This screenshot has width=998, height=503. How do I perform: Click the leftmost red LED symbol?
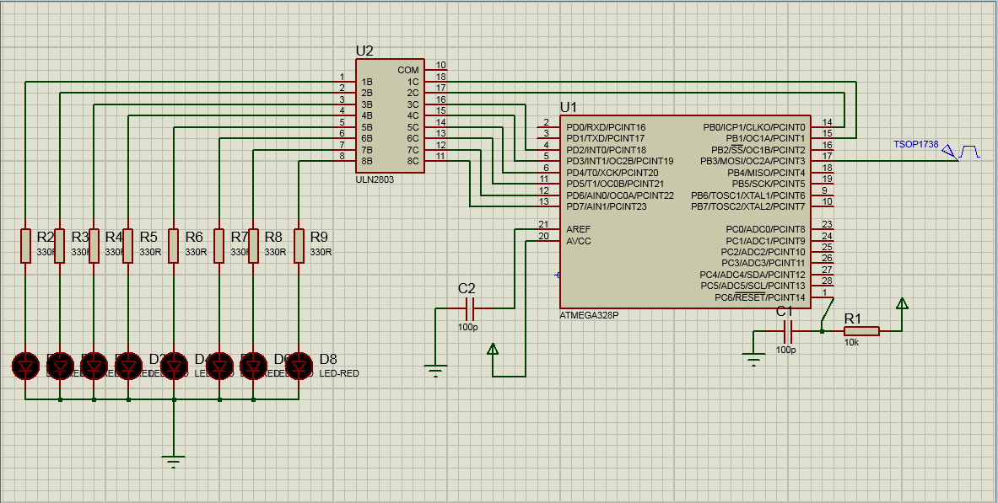[25, 367]
